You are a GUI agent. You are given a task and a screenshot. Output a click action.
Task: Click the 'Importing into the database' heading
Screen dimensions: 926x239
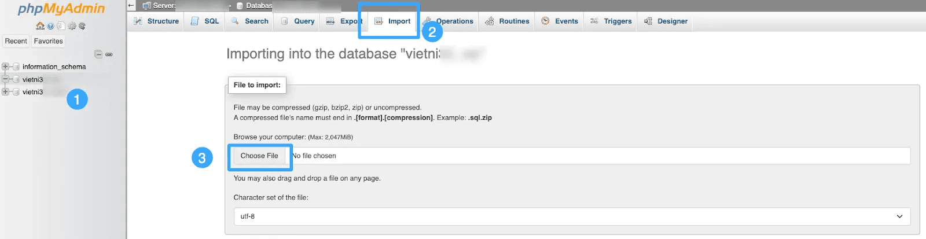(x=354, y=54)
